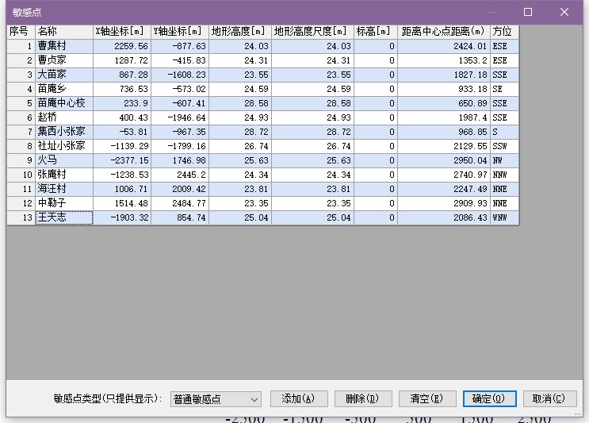Confirm with the 确定(O) button
The height and width of the screenshot is (423, 589).
[x=490, y=398]
